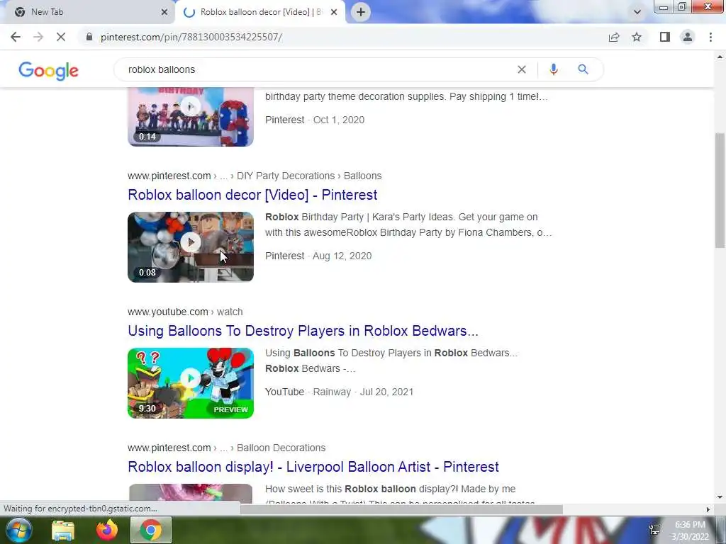Click the scroll right arrow

coord(708,509)
